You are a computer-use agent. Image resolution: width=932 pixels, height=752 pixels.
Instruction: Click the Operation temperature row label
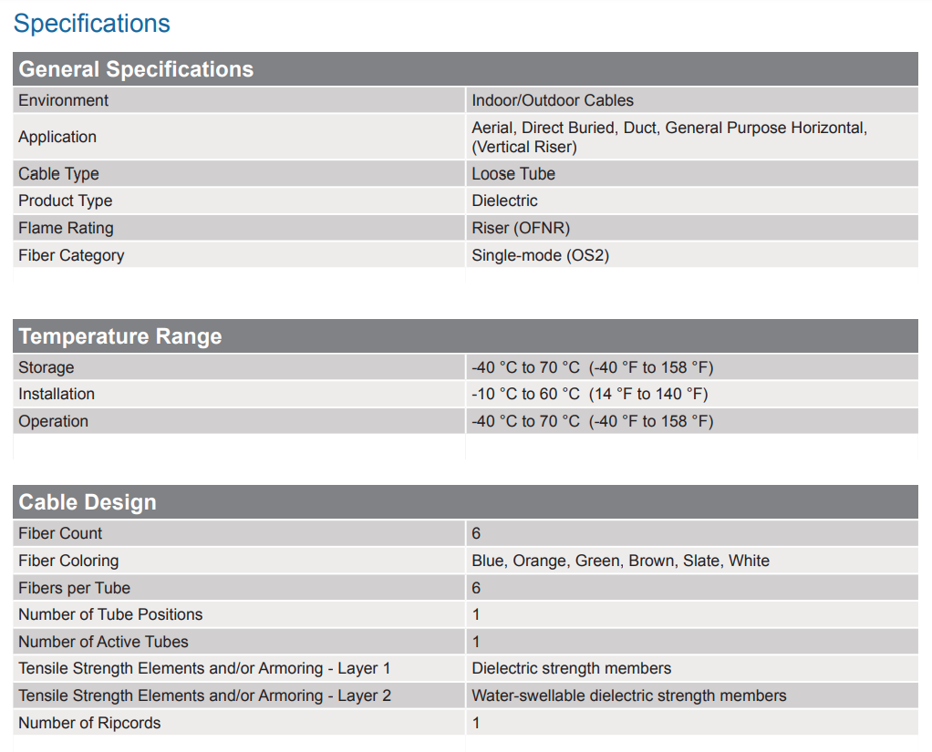(54, 421)
